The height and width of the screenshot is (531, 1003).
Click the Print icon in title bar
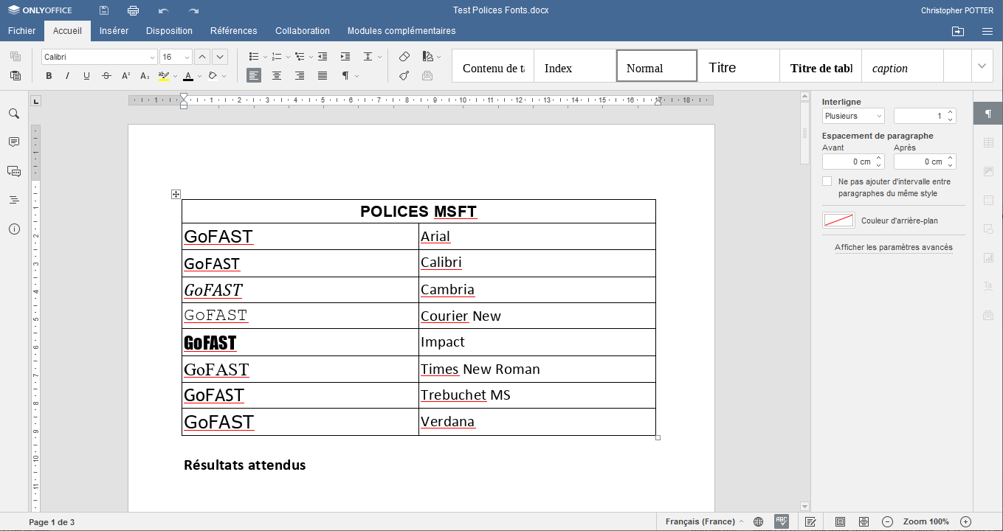click(133, 10)
